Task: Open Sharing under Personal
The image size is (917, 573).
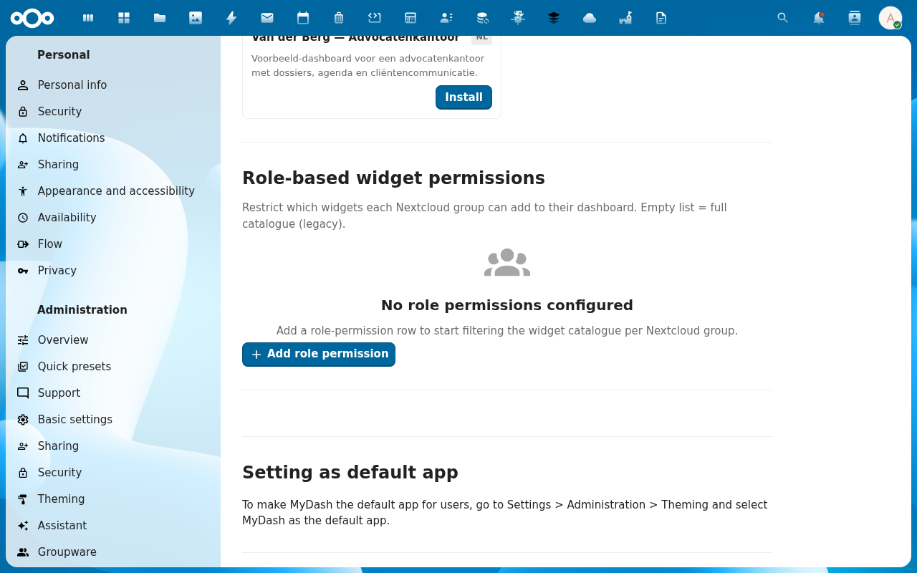Action: [x=113, y=165]
